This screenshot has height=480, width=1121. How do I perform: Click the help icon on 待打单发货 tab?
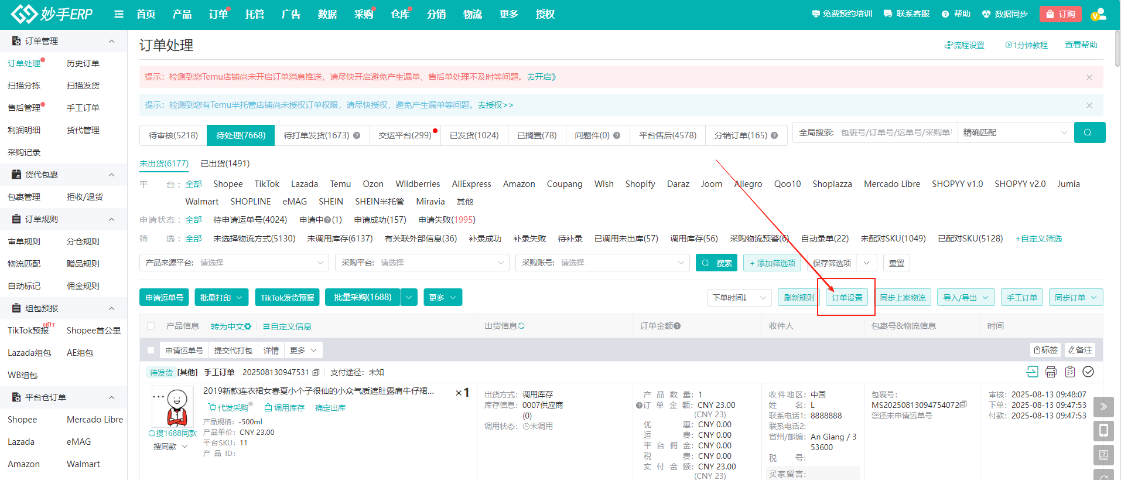[357, 135]
